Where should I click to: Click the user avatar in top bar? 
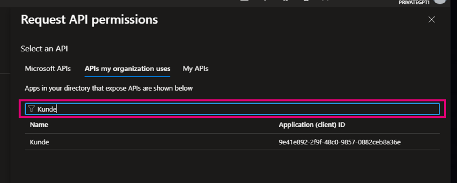[440, 1]
